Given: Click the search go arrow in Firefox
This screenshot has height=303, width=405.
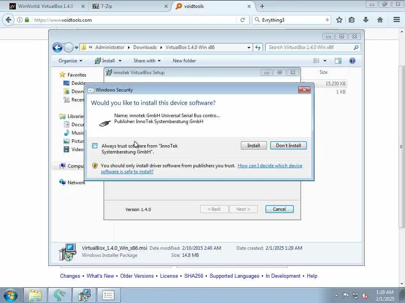Looking at the screenshot, I should 327,20.
